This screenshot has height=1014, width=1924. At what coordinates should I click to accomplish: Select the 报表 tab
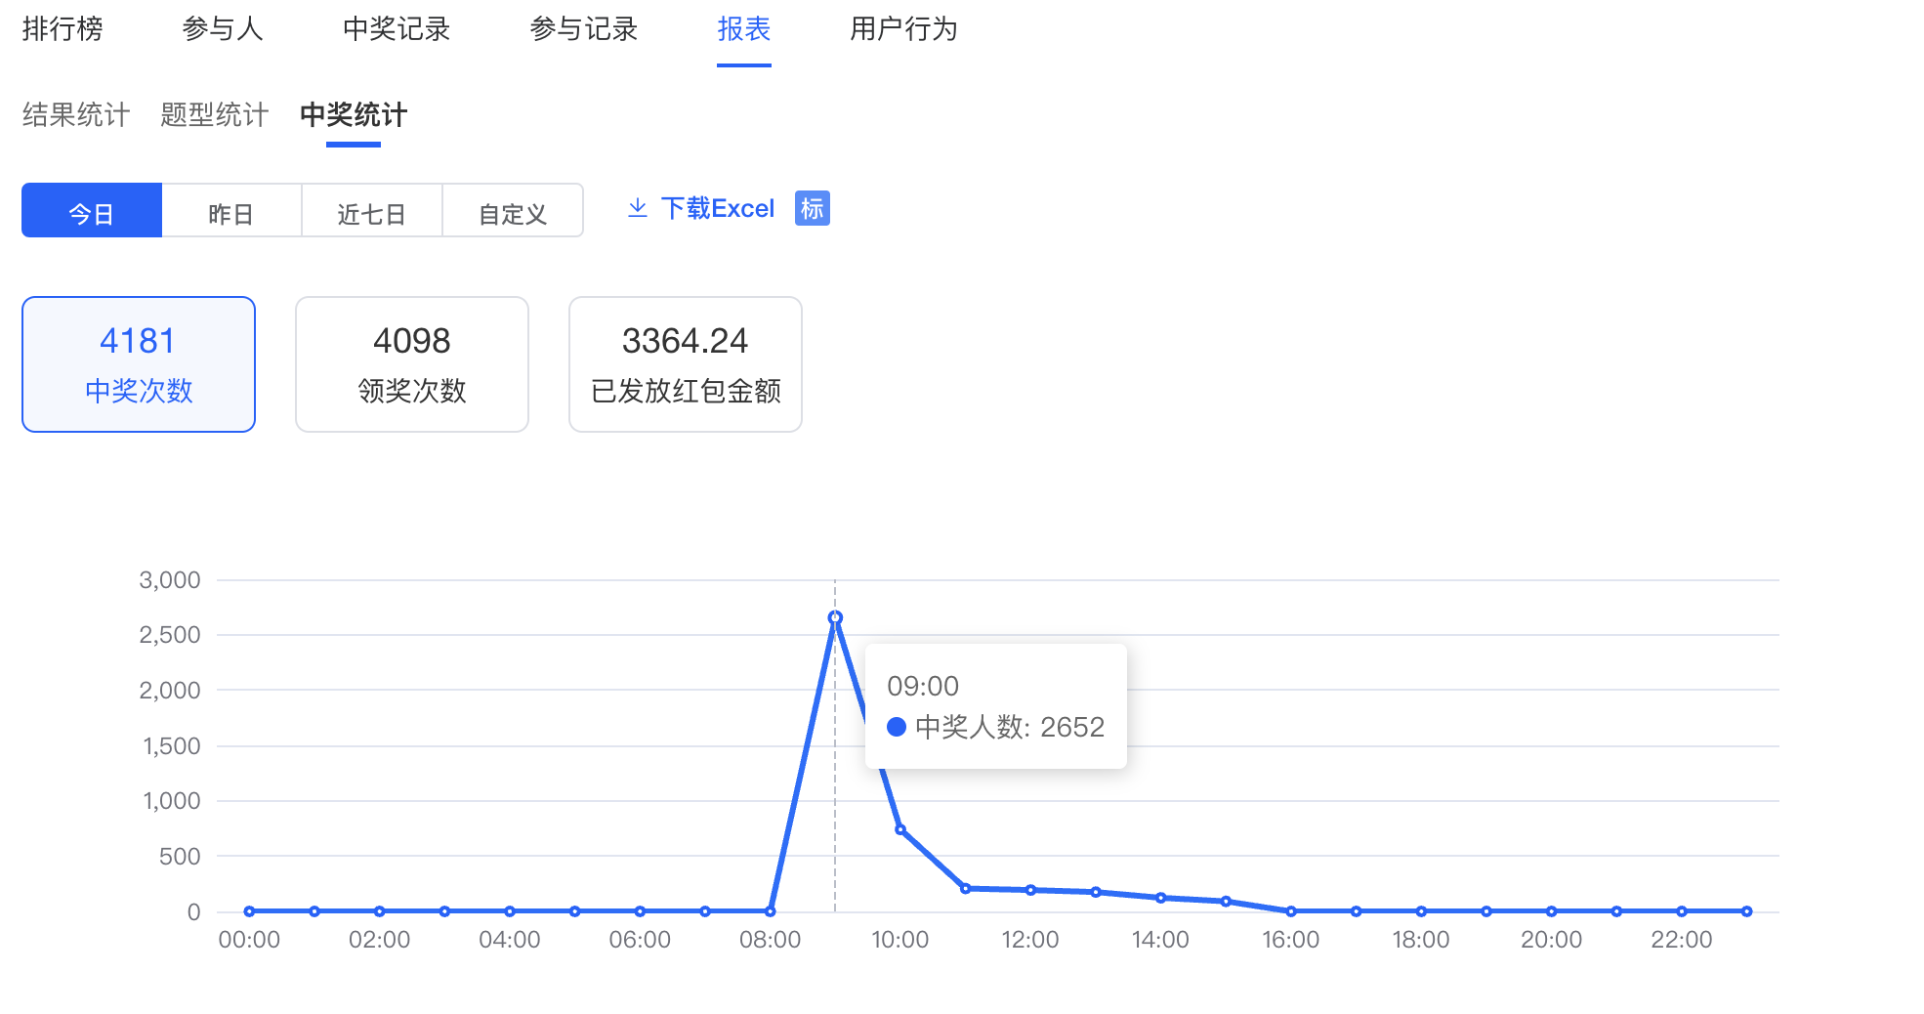coord(744,29)
